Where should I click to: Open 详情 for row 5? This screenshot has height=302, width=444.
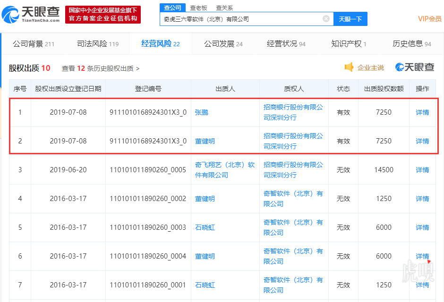[x=422, y=227]
